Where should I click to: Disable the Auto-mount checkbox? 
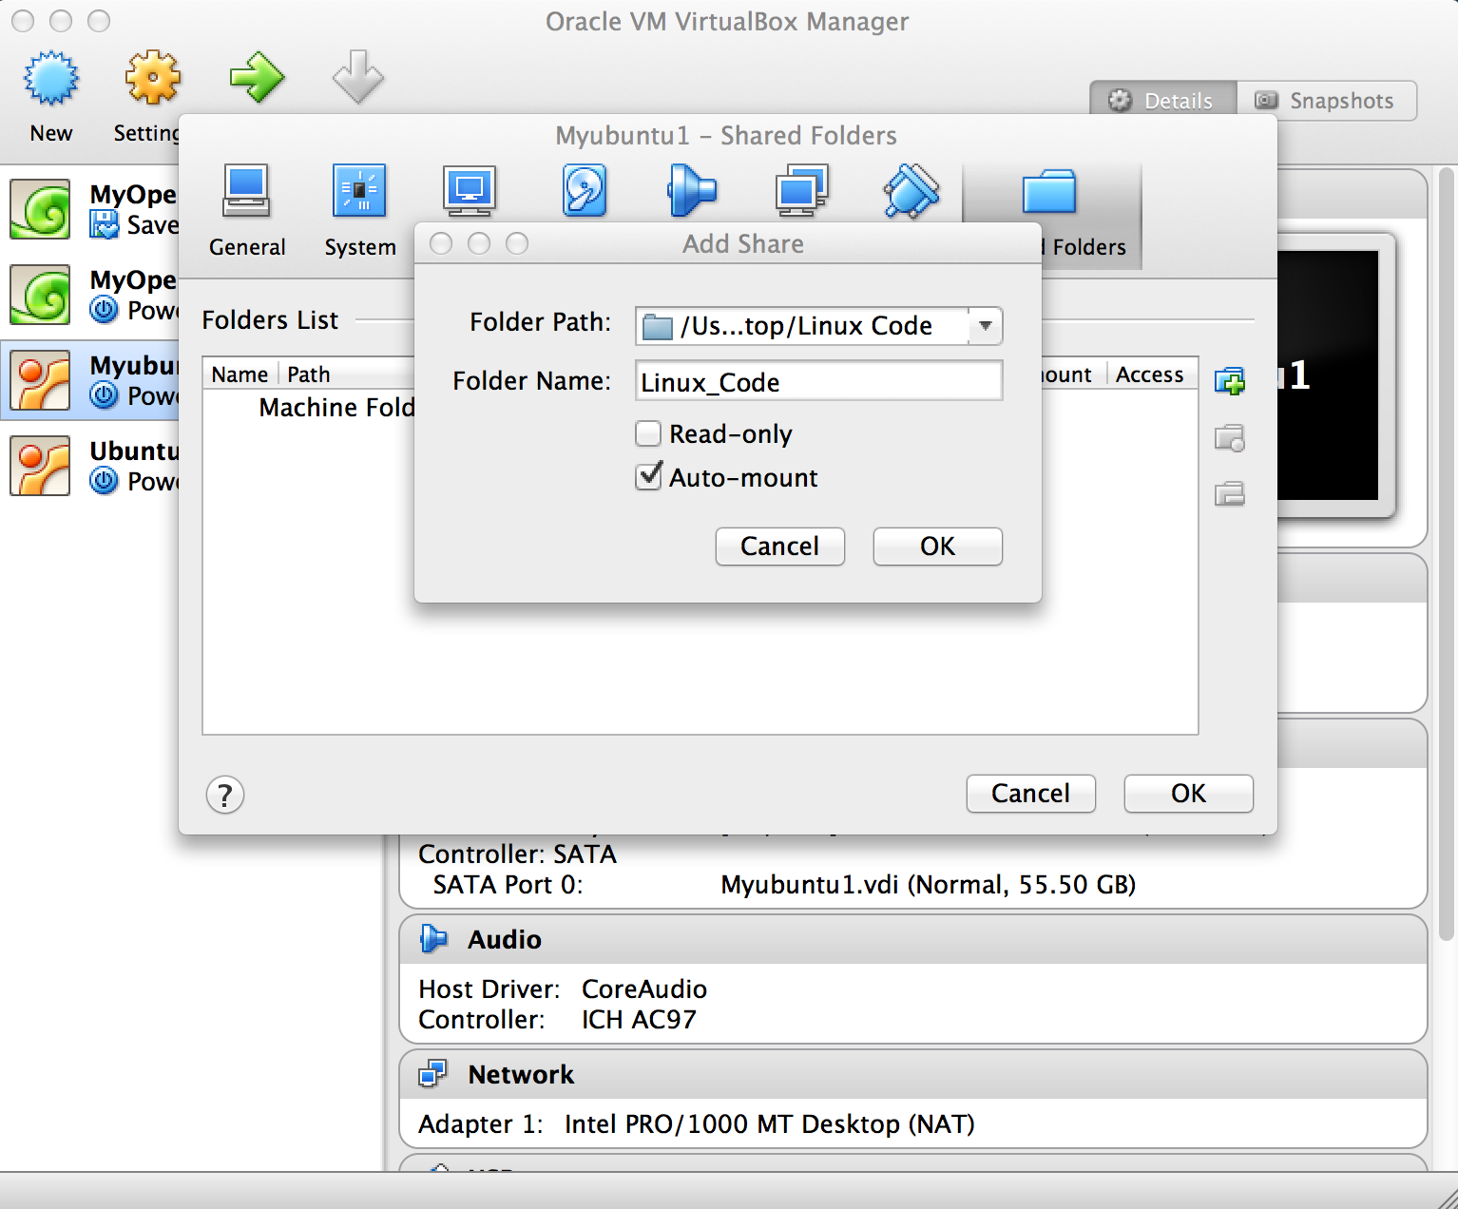[x=649, y=477]
